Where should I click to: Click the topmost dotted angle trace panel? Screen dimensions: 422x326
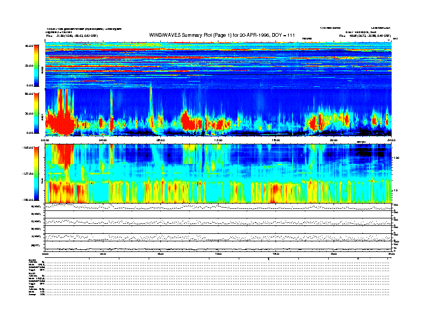[x=218, y=207]
